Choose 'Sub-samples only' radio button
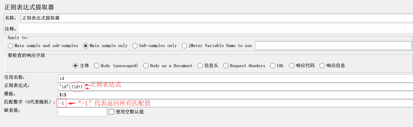Image resolution: width=413 pixels, height=127 pixels. [135, 46]
